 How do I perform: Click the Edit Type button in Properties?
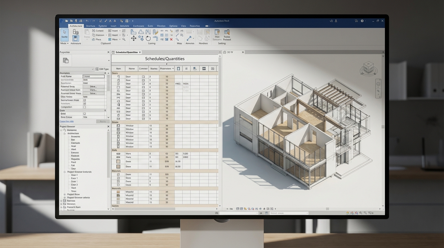(102, 69)
